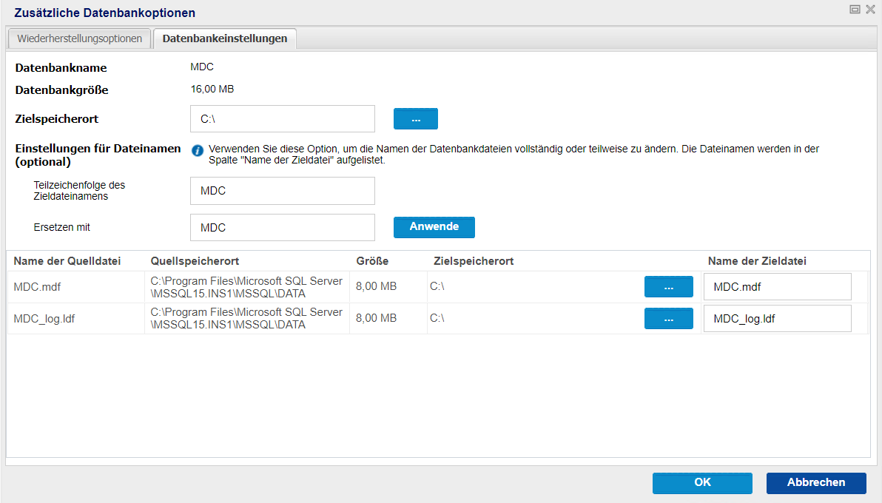The image size is (882, 503).
Task: Click the Teilzeichenfolge des Zieldateinamens input
Action: click(x=282, y=191)
